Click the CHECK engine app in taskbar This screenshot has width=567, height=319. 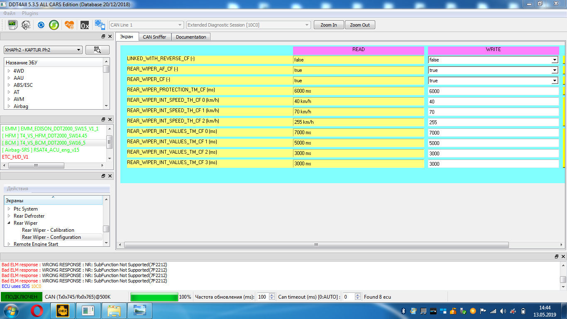coord(63,310)
